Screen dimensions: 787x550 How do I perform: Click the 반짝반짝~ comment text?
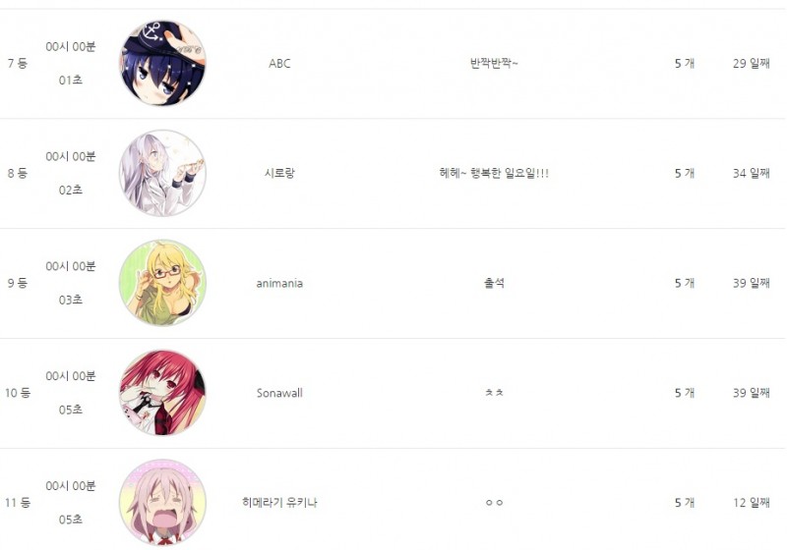point(494,63)
